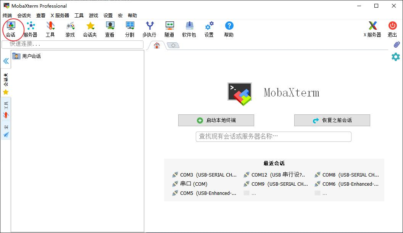403x233 pixels.
Task: Click the 帮助 question-mark toolbar icon
Action: [229, 29]
